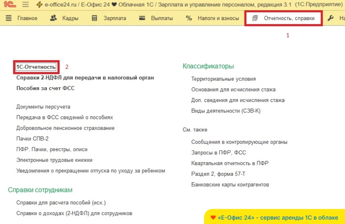345x224 pixels.
Task: Open Пособия за счет ФСС
Action: (x=45, y=88)
